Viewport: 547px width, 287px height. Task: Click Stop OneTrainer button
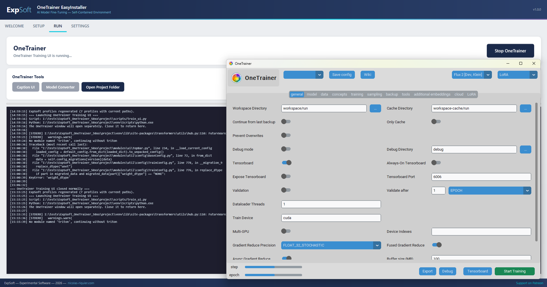click(x=510, y=51)
